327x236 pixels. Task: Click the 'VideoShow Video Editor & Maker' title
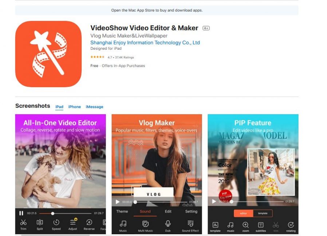click(x=144, y=28)
